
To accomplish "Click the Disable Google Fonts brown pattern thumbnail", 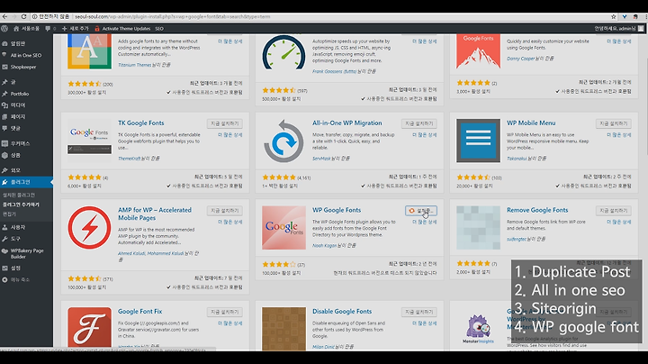I will click(x=283, y=327).
